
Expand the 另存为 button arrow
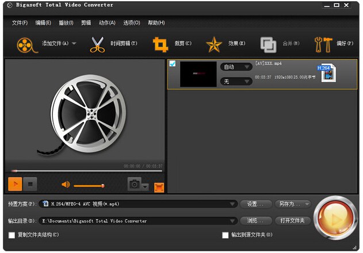pos(307,204)
